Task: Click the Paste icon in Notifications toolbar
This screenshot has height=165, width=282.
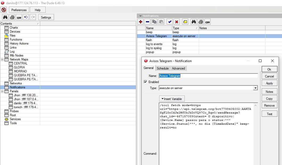Action: (x=161, y=22)
